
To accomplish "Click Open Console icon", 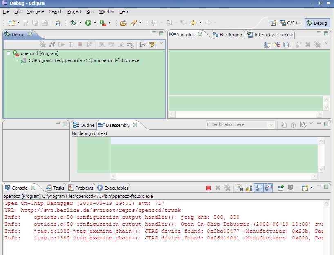I will (305, 188).
